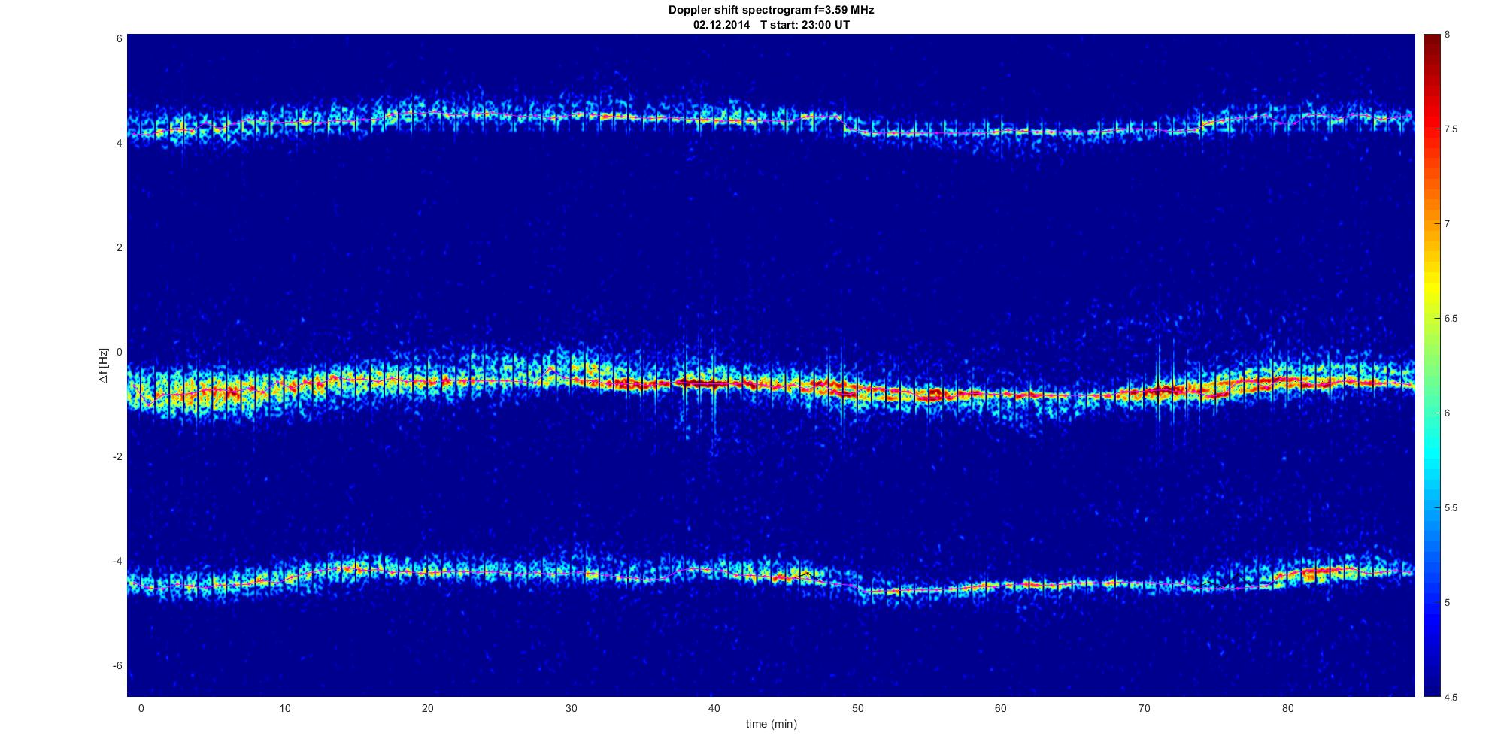Click the x-axis tick label '30'
Screen dimensions: 1504x748
571,708
